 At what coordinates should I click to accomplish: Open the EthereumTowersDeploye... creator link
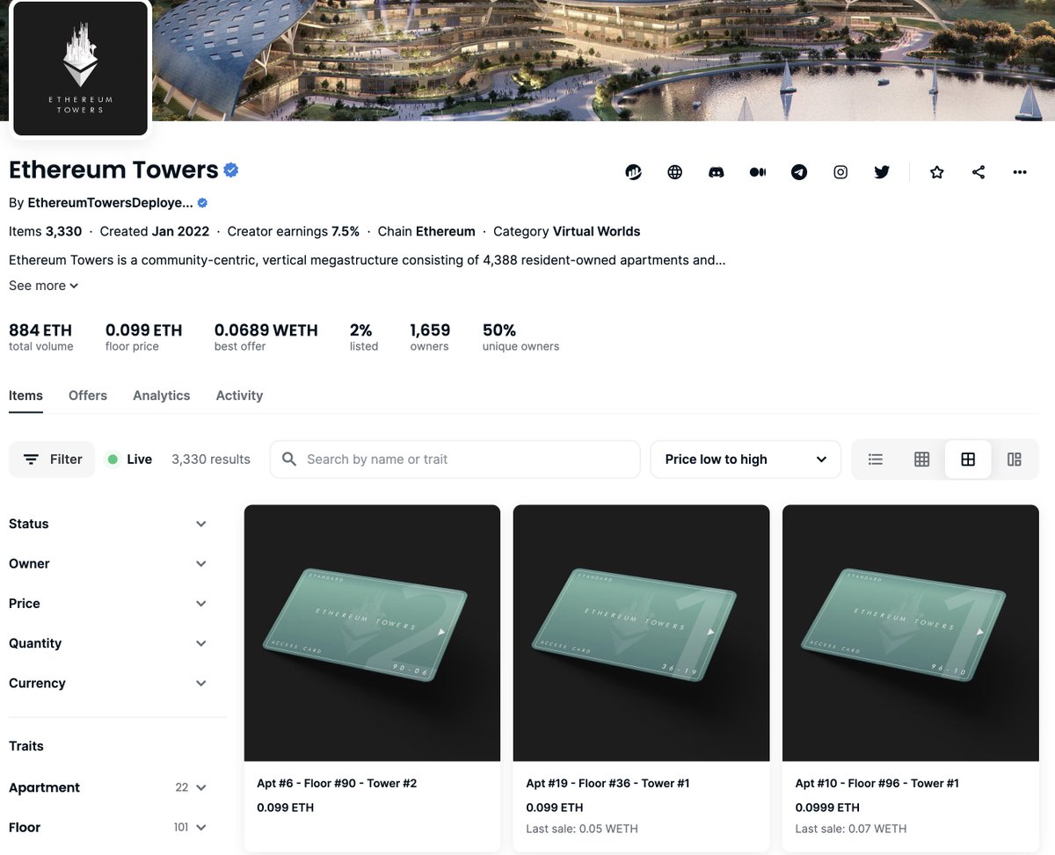(x=110, y=203)
